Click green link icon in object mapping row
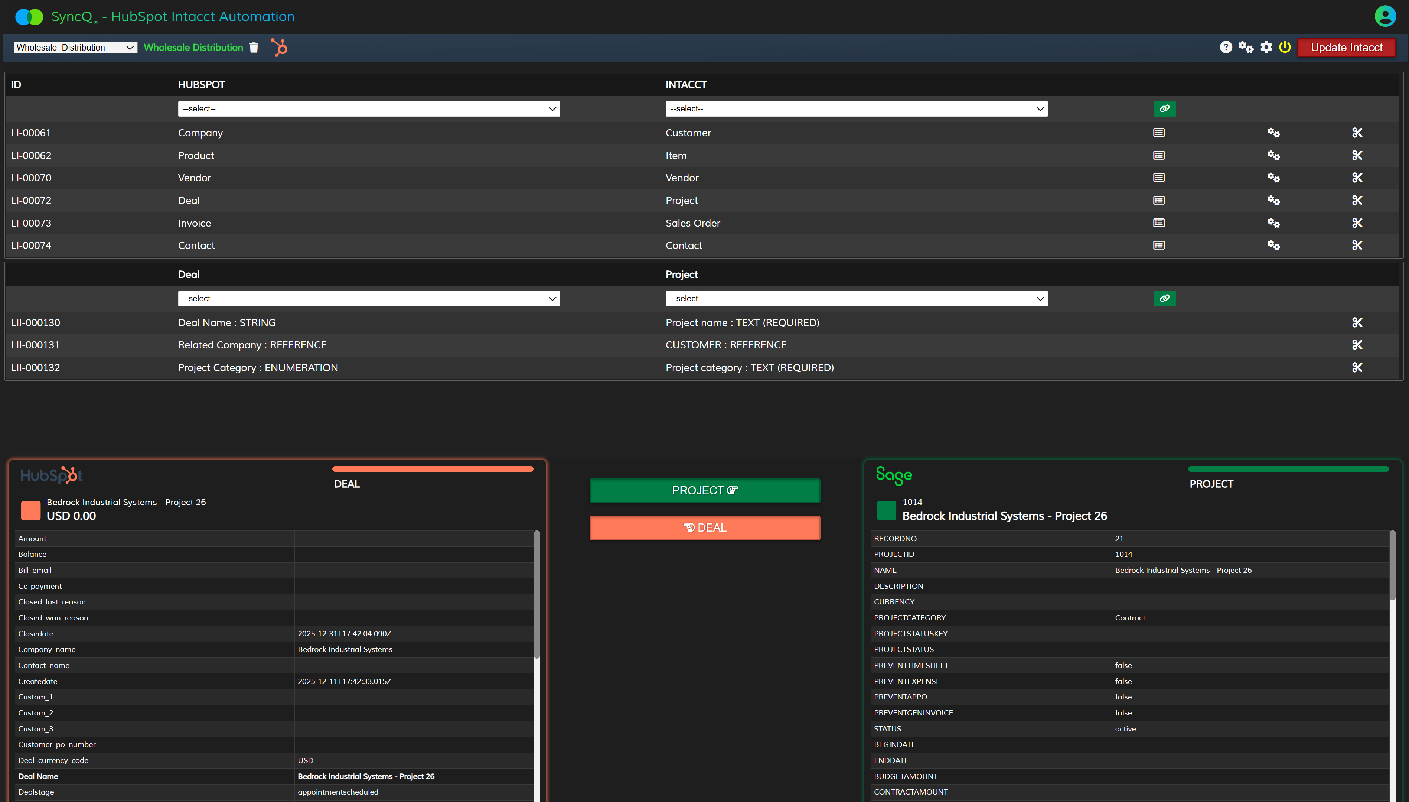1409x802 pixels. (x=1164, y=108)
